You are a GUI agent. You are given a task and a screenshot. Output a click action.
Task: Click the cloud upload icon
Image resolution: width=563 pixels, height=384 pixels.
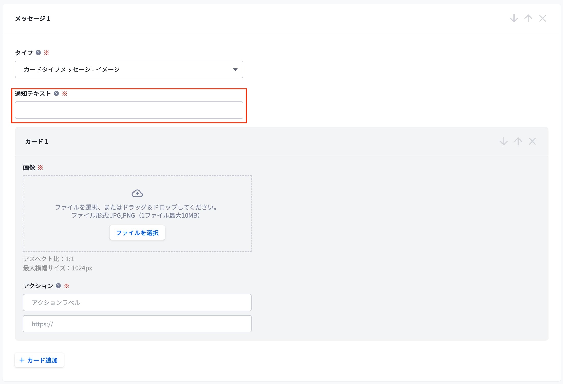pyautogui.click(x=137, y=194)
